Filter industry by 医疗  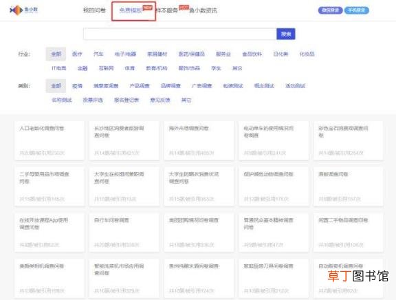[x=77, y=54]
